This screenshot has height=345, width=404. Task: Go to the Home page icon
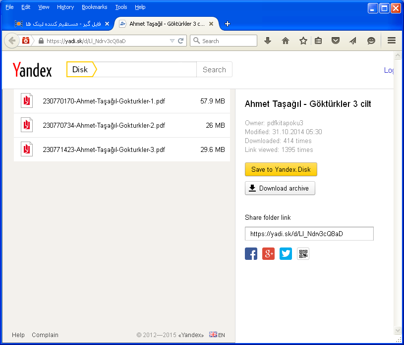coord(286,41)
